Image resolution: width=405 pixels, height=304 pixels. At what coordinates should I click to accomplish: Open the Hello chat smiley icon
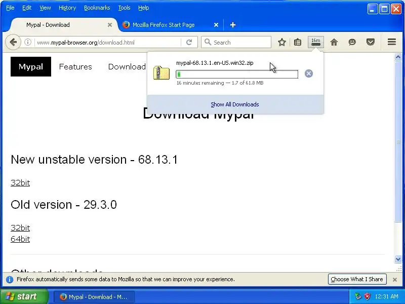(x=352, y=42)
